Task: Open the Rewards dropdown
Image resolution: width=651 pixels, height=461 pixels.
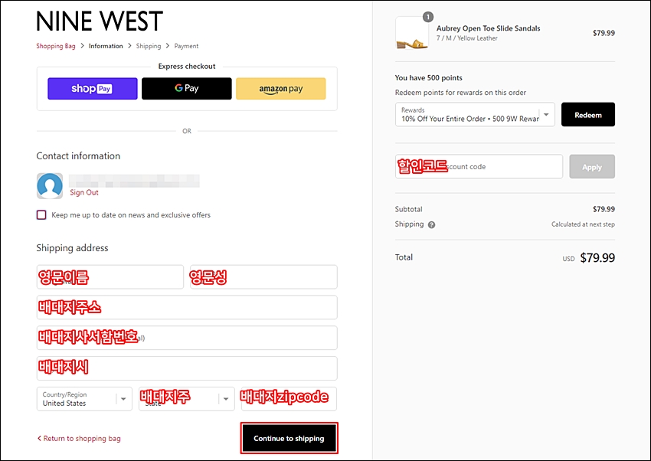Action: pos(475,115)
